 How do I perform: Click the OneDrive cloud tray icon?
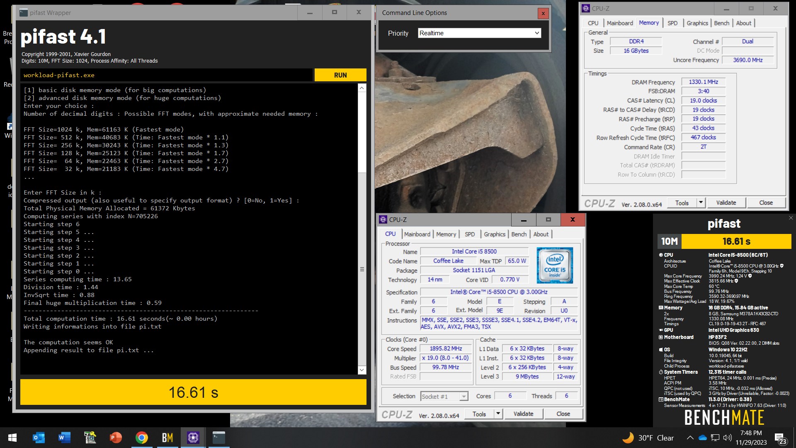click(702, 438)
